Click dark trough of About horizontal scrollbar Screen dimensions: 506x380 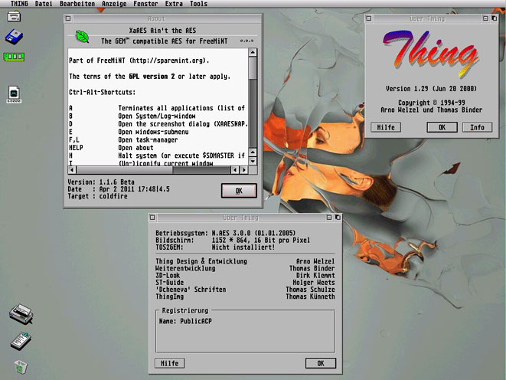(202, 170)
